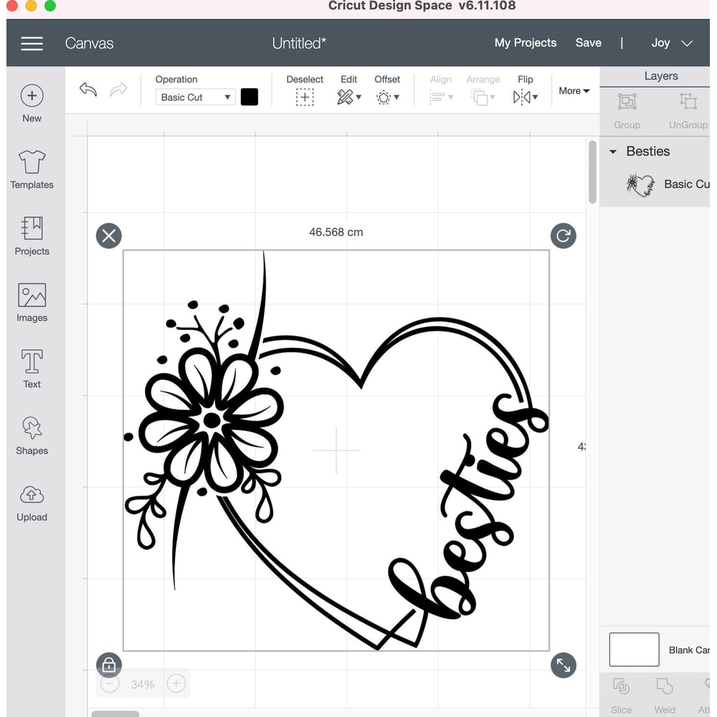Select the Text tool in the left sidebar
Screen dimensions: 717x717
click(x=31, y=367)
